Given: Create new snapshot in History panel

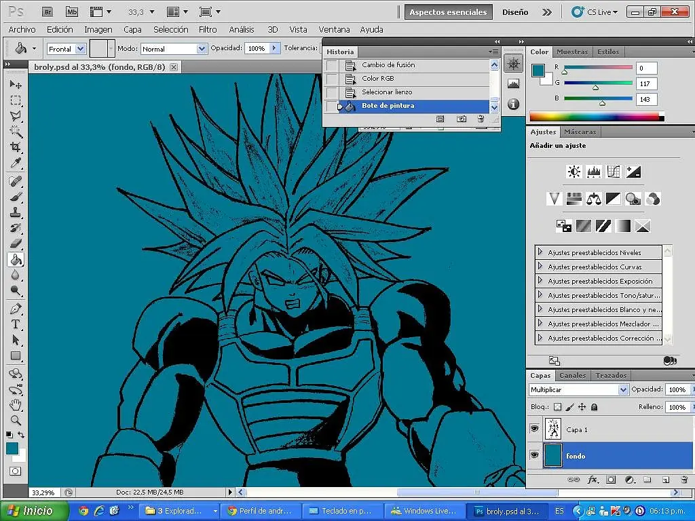Looking at the screenshot, I should pos(462,119).
